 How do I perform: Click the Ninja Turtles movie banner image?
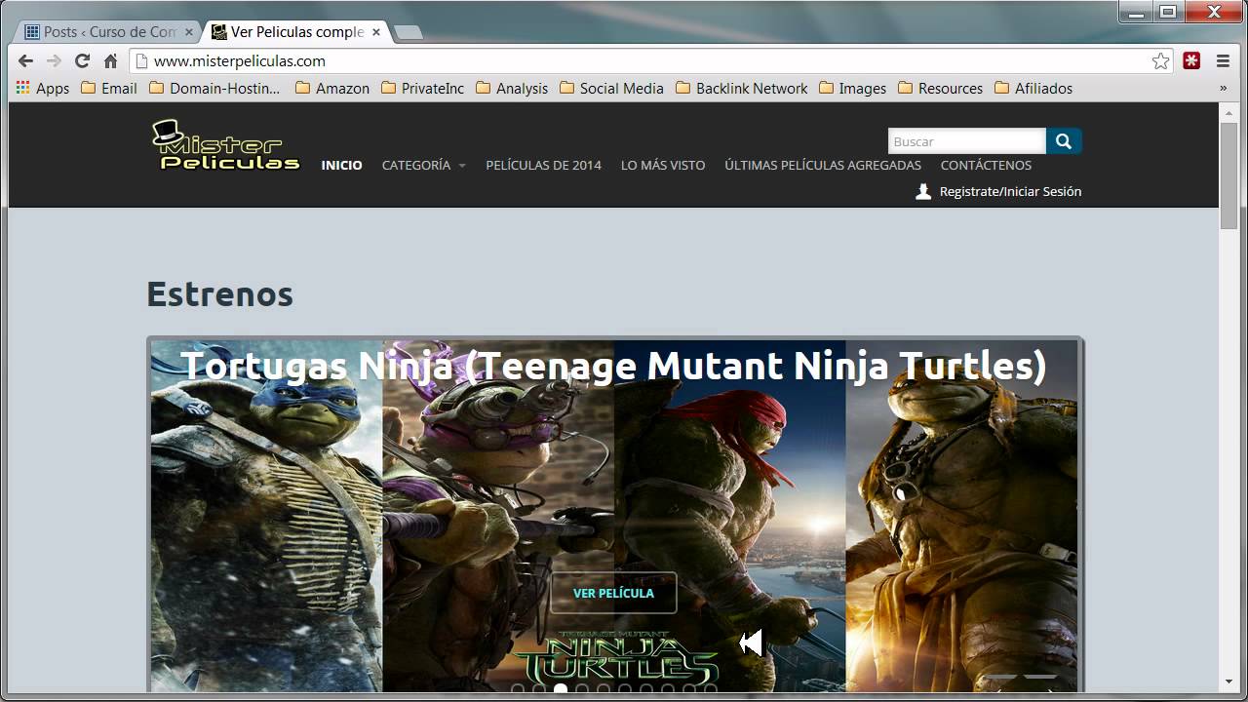point(614,516)
